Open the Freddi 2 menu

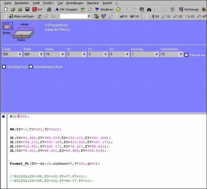point(48,3)
